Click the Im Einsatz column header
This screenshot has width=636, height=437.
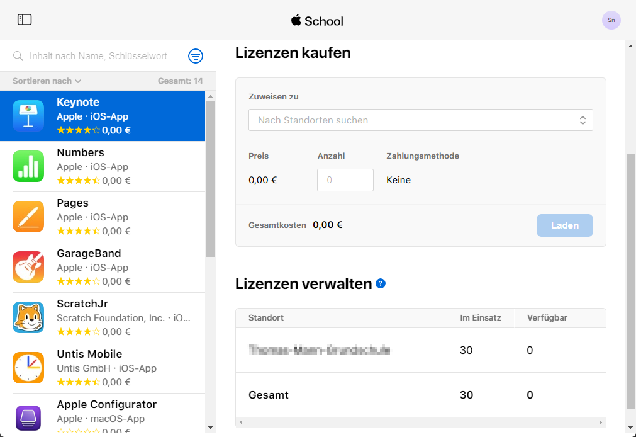tap(480, 317)
